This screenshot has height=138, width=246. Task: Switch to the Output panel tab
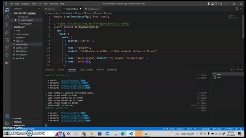click(61, 70)
